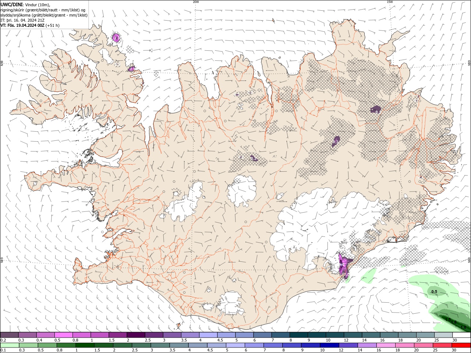Click the "15W" longitude label at top
Screen dimensions: 471x353
390,2
